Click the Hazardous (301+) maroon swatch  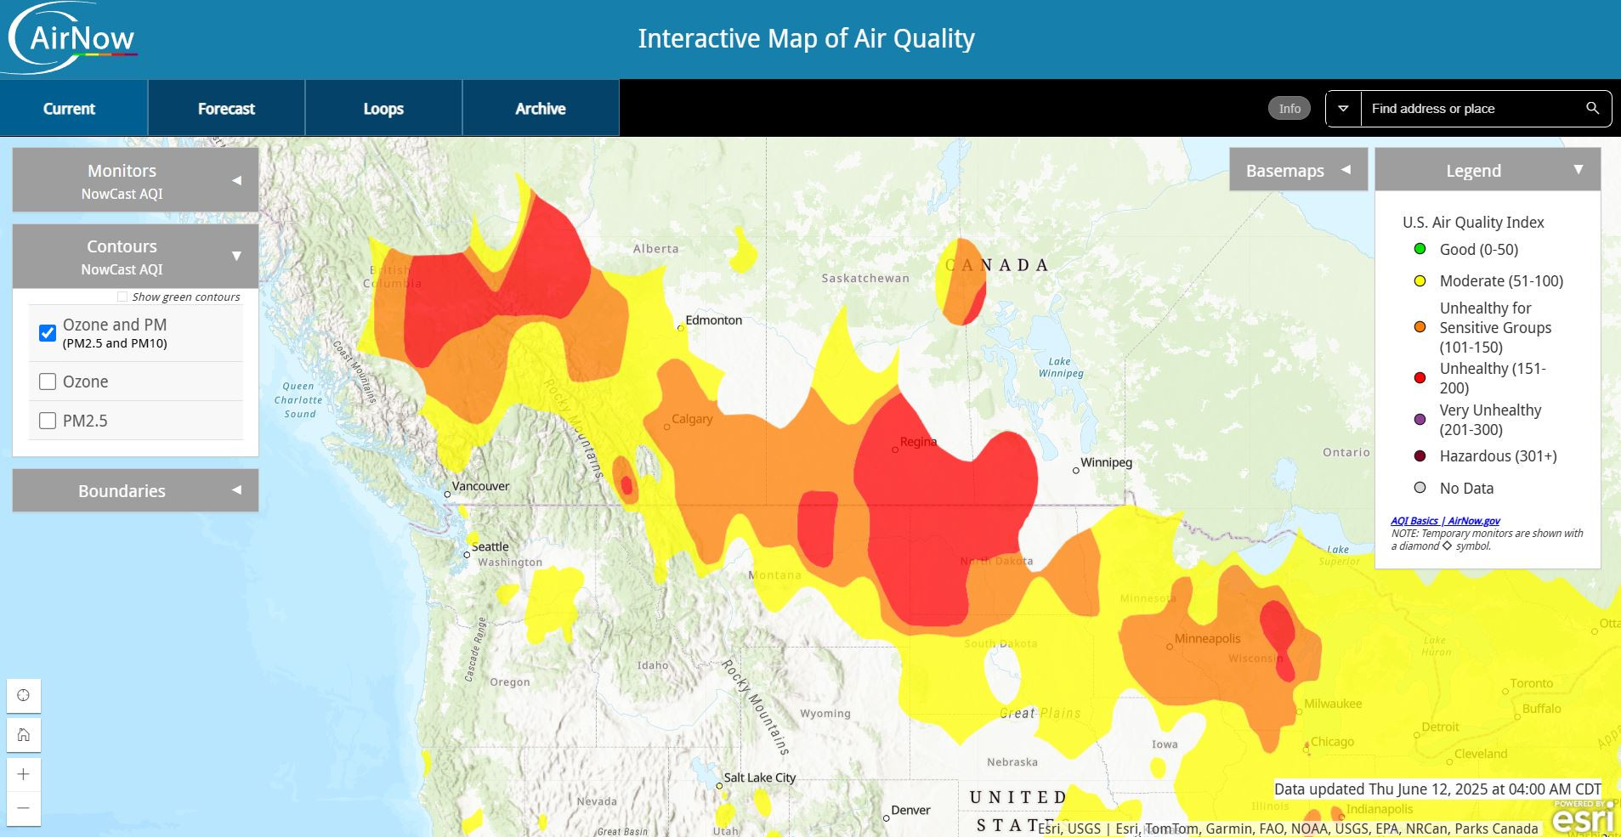(x=1420, y=456)
